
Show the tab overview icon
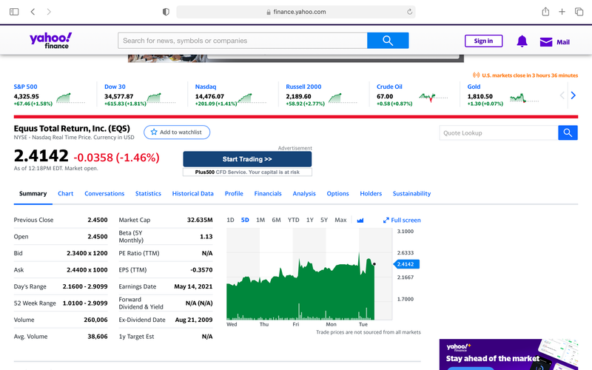point(579,12)
